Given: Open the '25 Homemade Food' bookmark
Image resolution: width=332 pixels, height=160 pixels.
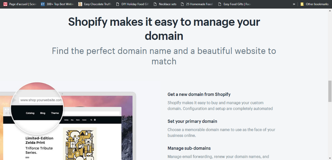Looking at the screenshot, I should click(x=197, y=4).
